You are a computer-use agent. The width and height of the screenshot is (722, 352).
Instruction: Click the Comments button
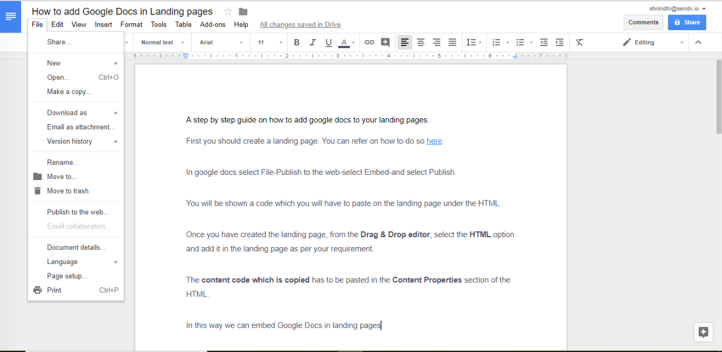tap(643, 22)
